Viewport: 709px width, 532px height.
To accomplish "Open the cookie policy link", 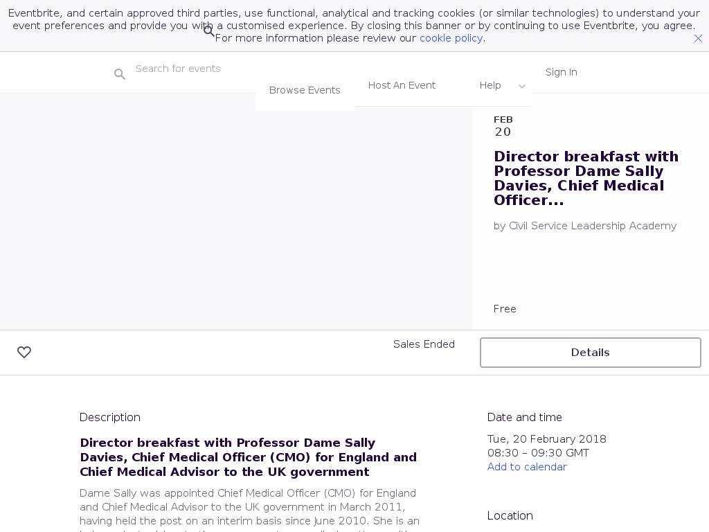I will point(451,38).
